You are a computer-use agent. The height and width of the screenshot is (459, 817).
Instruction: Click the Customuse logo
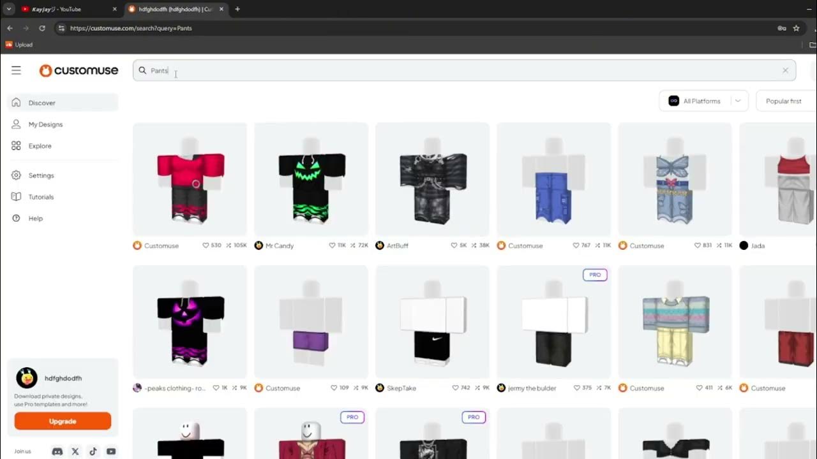[79, 70]
